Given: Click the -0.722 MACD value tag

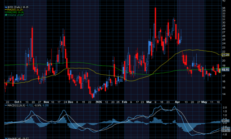Looking at the screenshot, I should click(x=225, y=128).
